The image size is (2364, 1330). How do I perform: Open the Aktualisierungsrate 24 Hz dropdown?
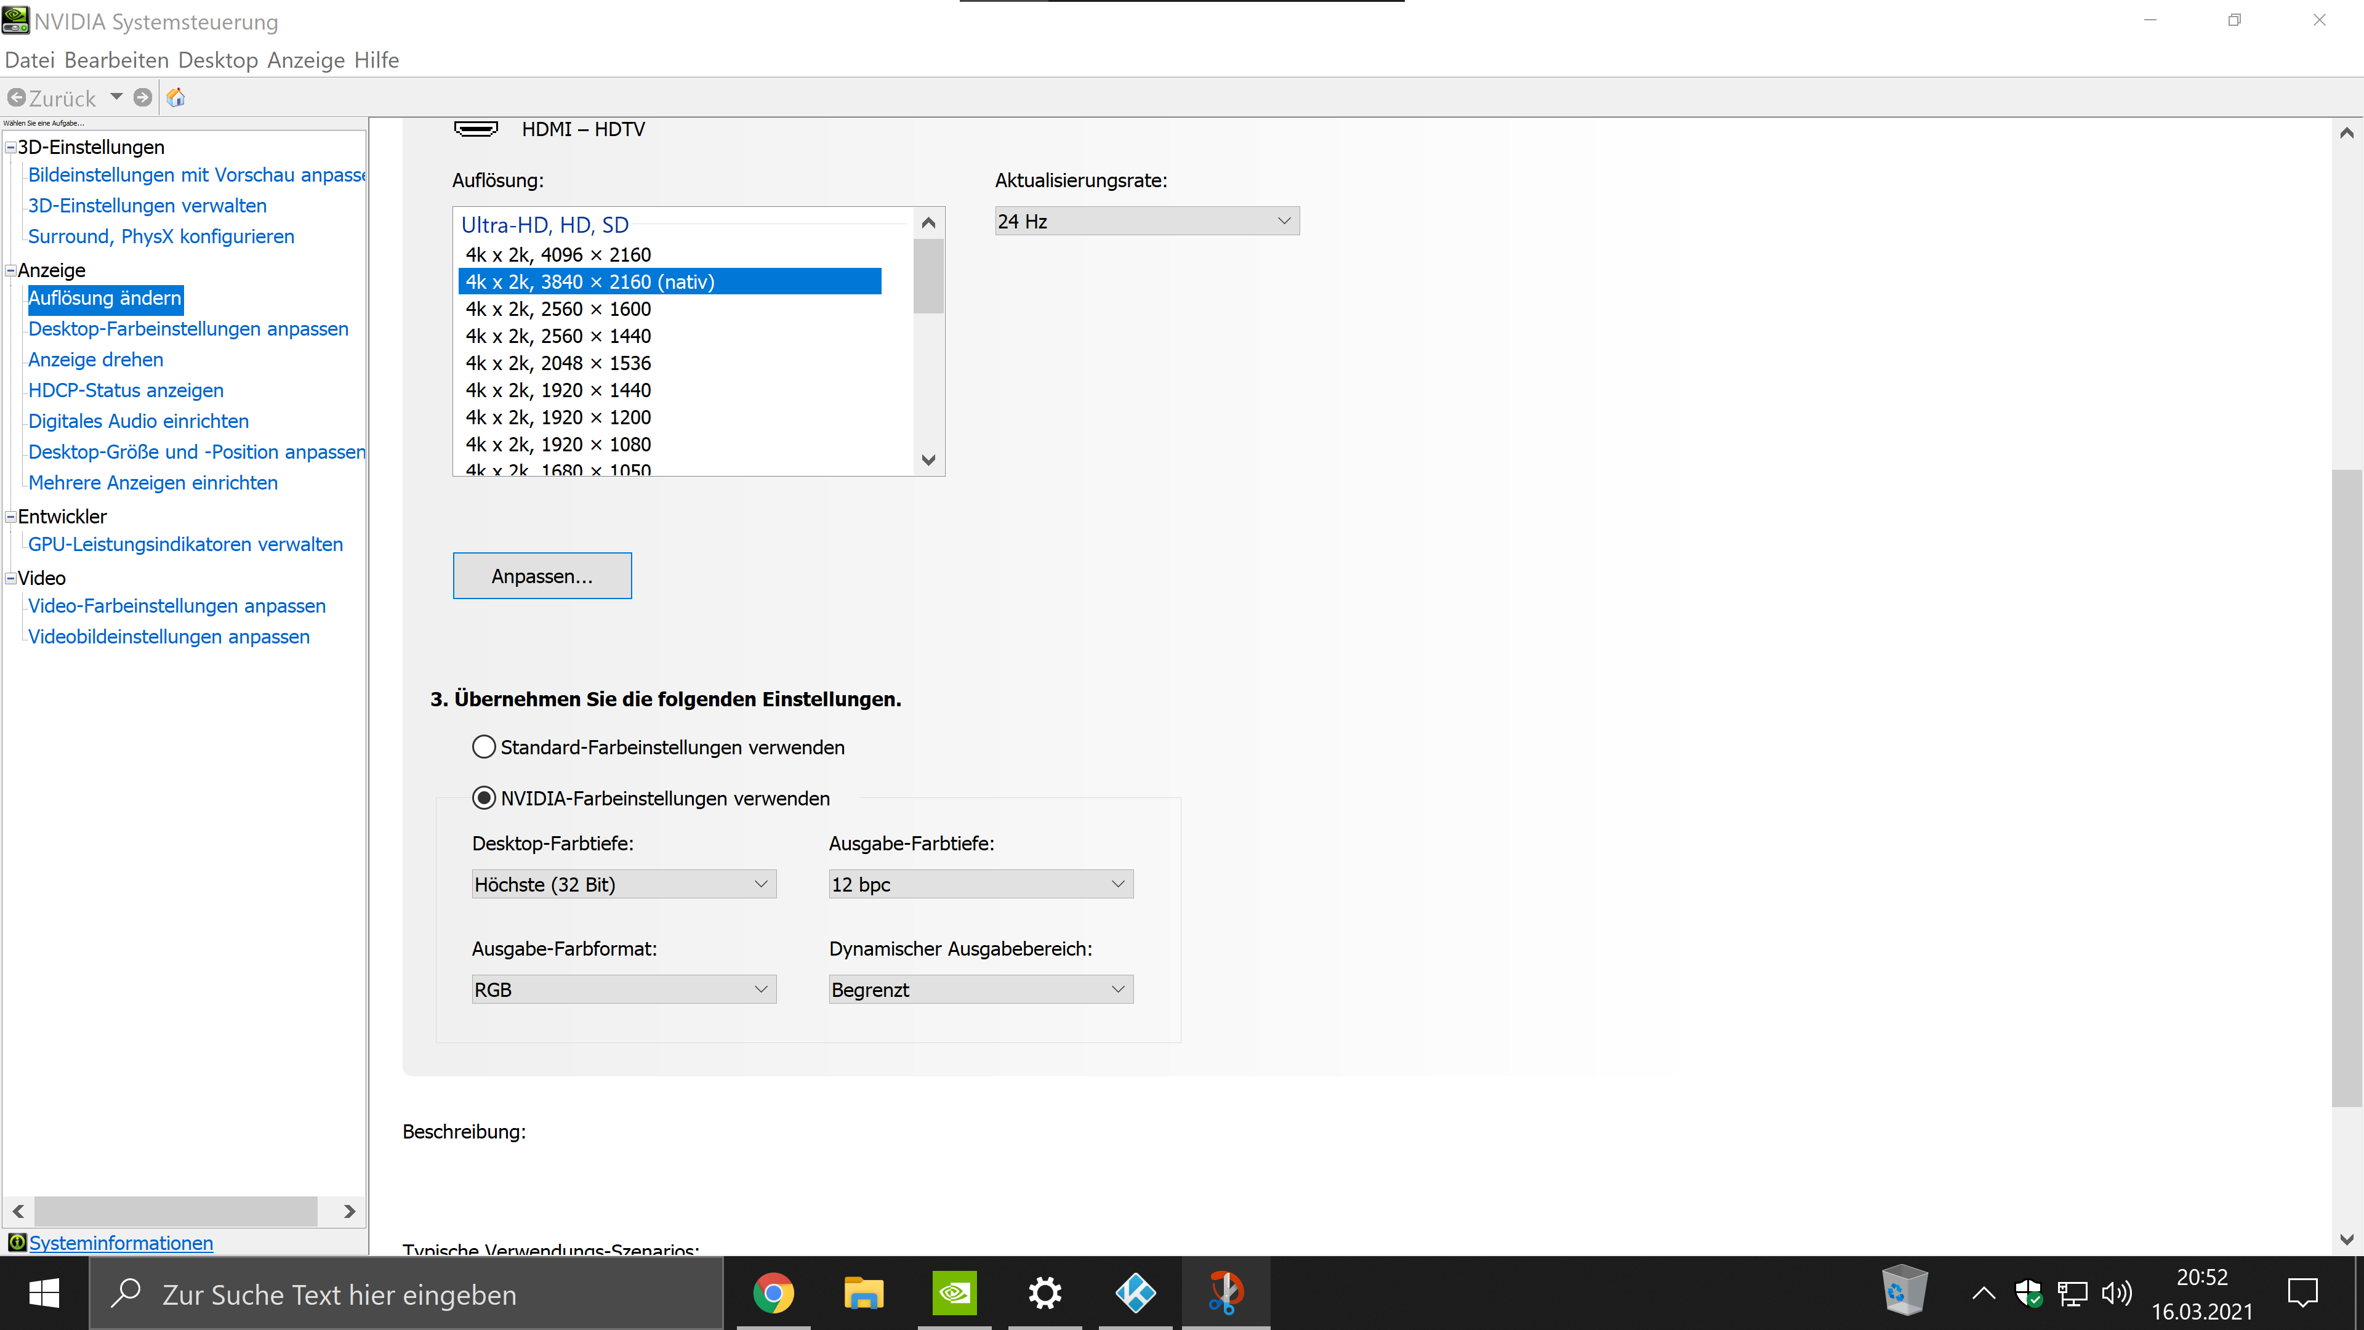[x=1146, y=221]
